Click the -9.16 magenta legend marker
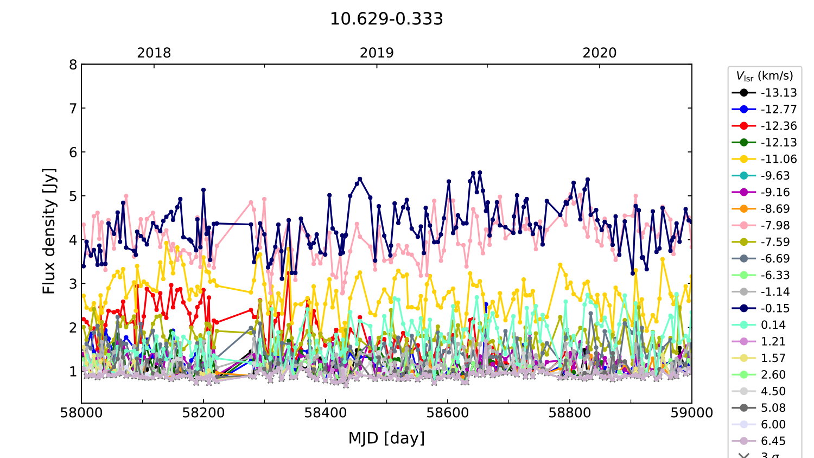The image size is (814, 458). coord(744,192)
